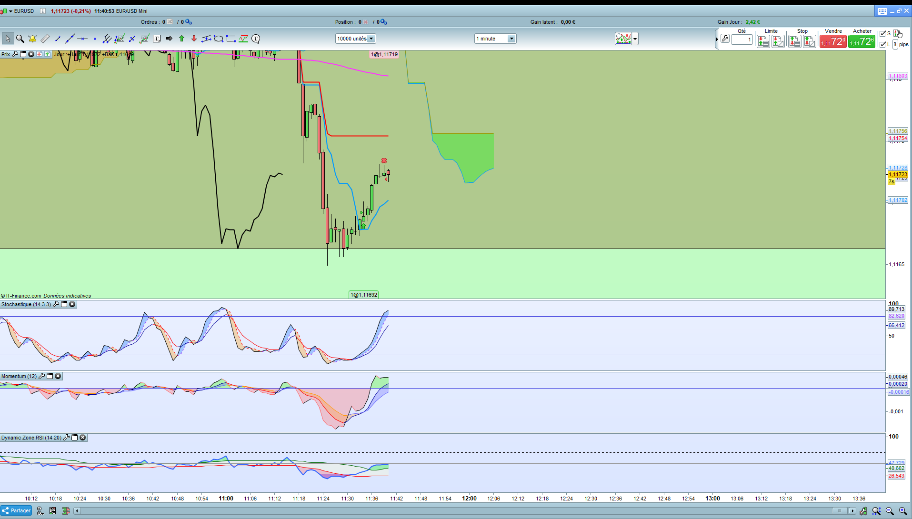Open Momentum indicator settings wrench
This screenshot has height=519, width=912.
[41, 376]
